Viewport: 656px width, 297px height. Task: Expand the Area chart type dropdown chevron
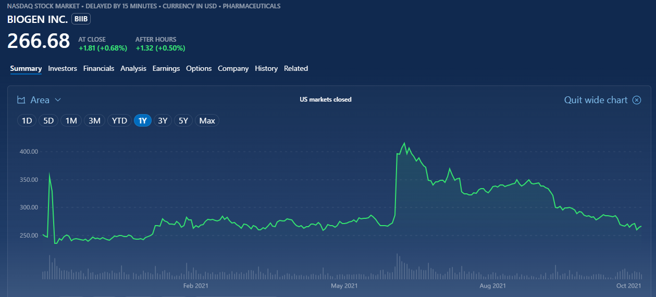[x=58, y=100]
